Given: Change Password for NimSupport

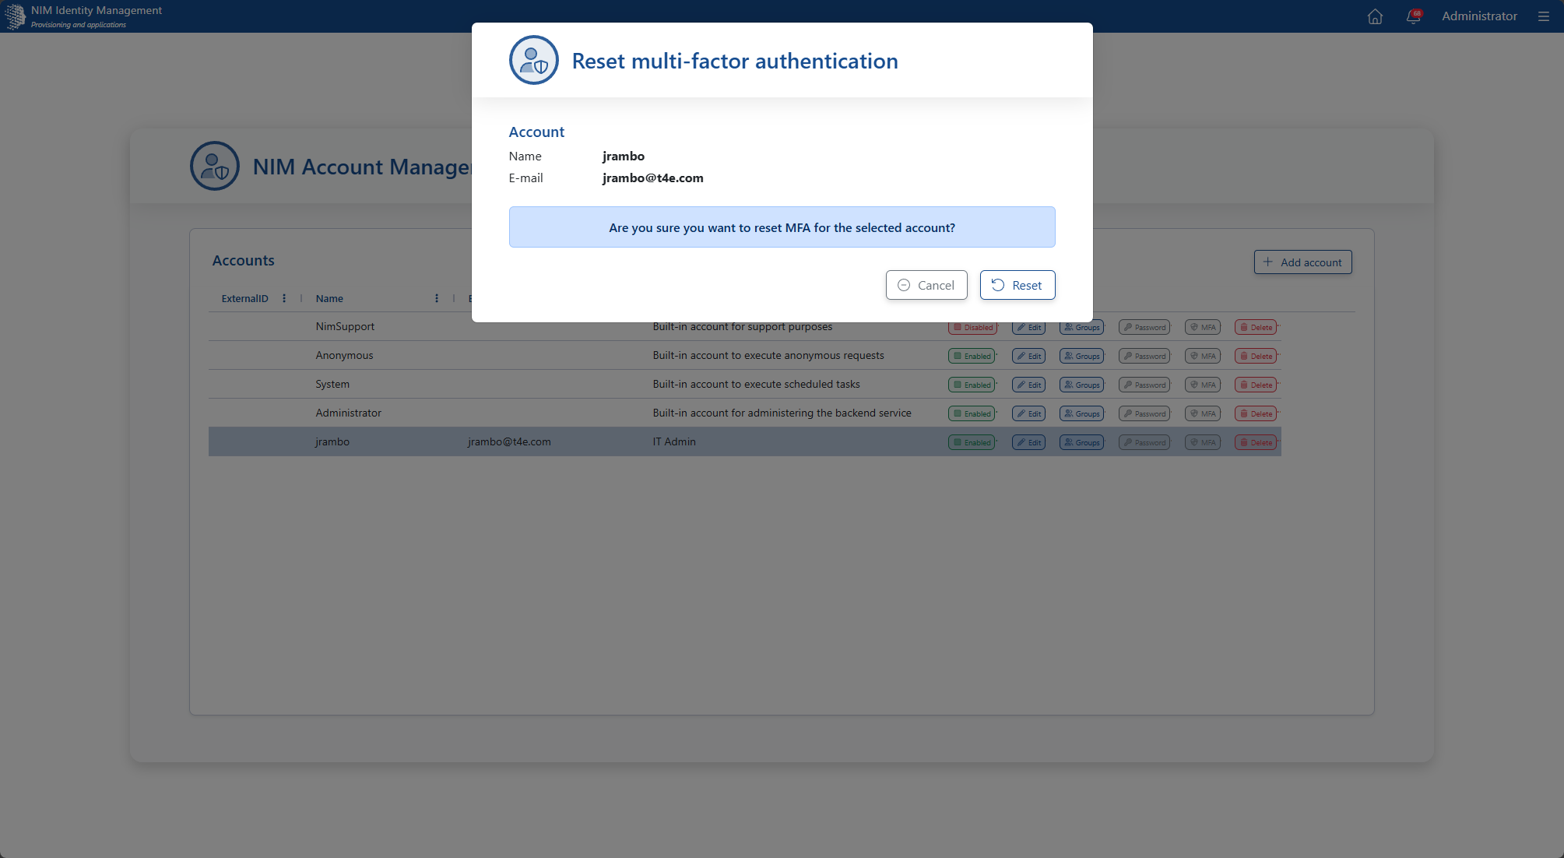Looking at the screenshot, I should [1144, 327].
